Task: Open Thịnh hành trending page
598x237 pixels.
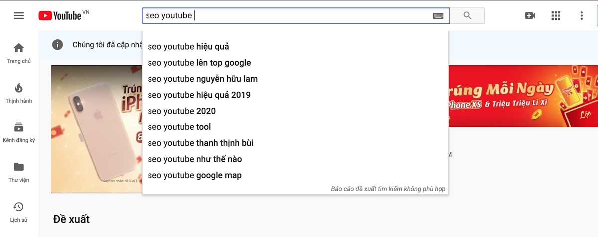Action: [x=19, y=93]
